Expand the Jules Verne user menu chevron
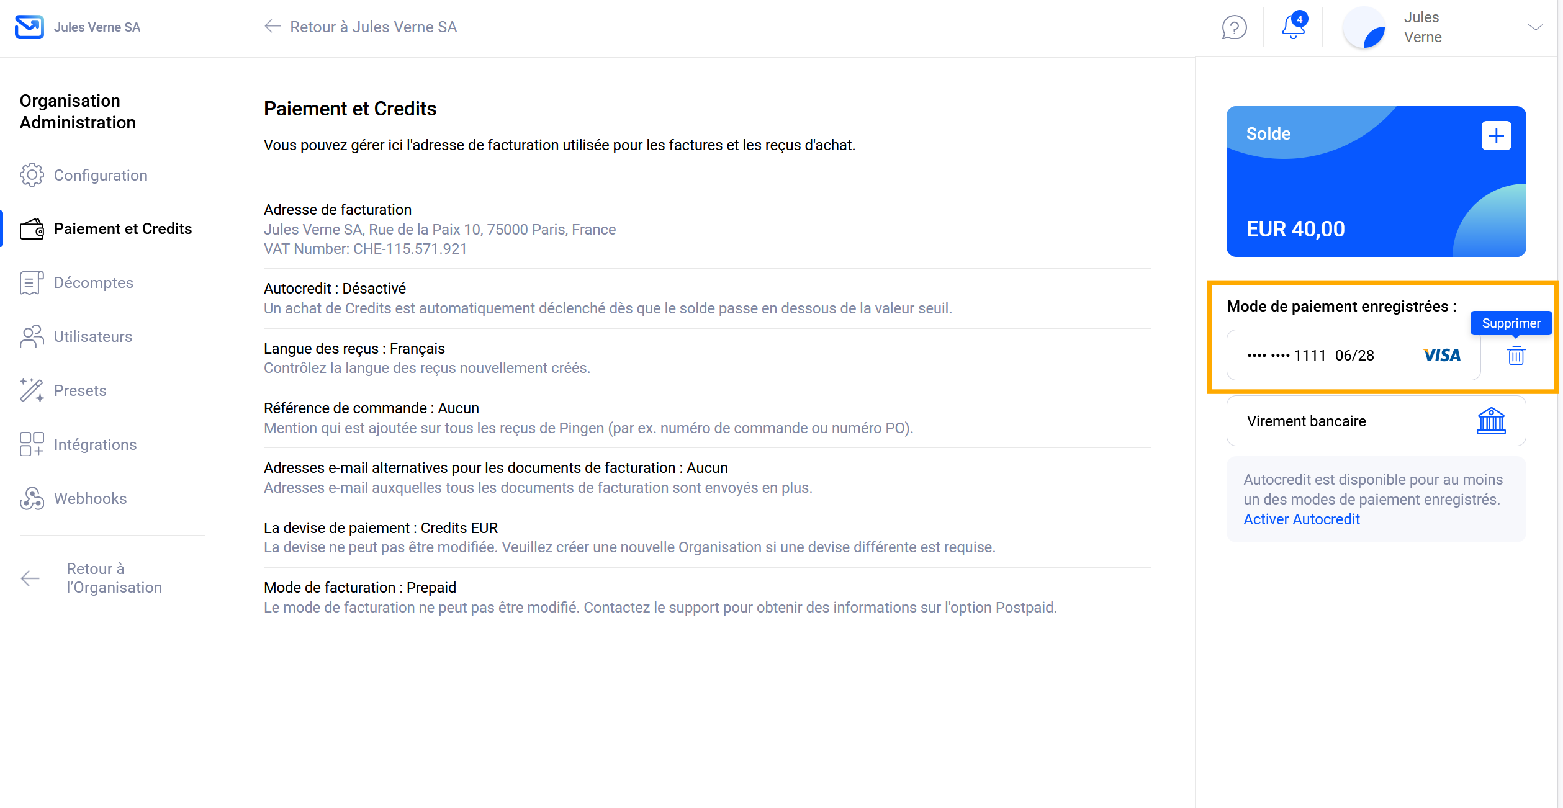 pyautogui.click(x=1535, y=27)
